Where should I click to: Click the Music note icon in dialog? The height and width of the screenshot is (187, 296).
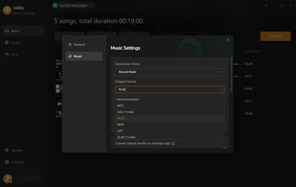pyautogui.click(x=70, y=56)
